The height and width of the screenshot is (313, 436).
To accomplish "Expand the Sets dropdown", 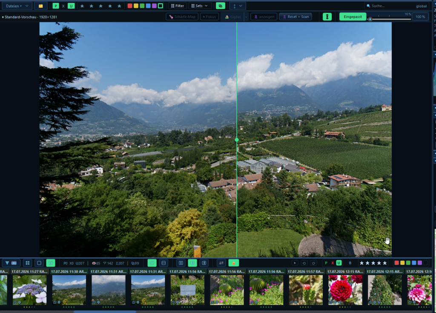I will point(200,6).
